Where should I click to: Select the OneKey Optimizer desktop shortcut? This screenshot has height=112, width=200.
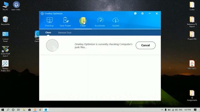point(37,36)
